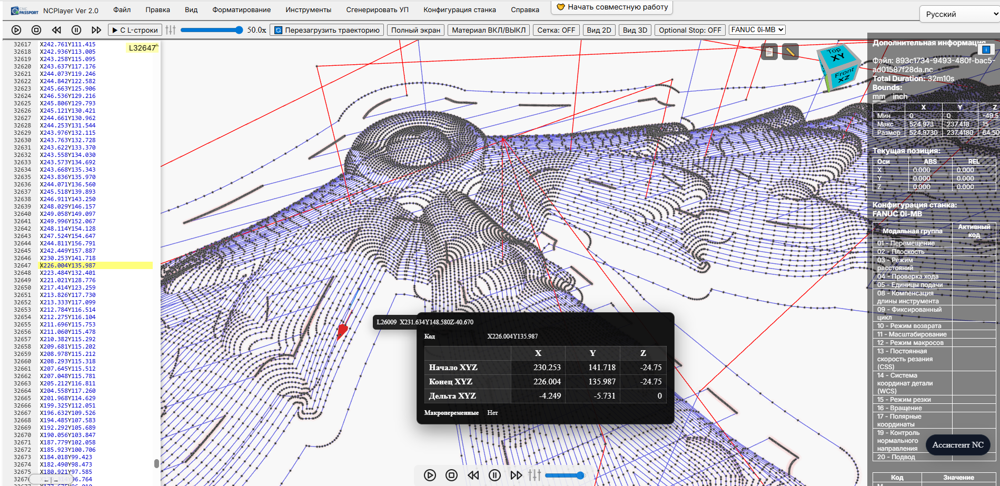
Task: Start playback from L-line button
Action: 135,30
